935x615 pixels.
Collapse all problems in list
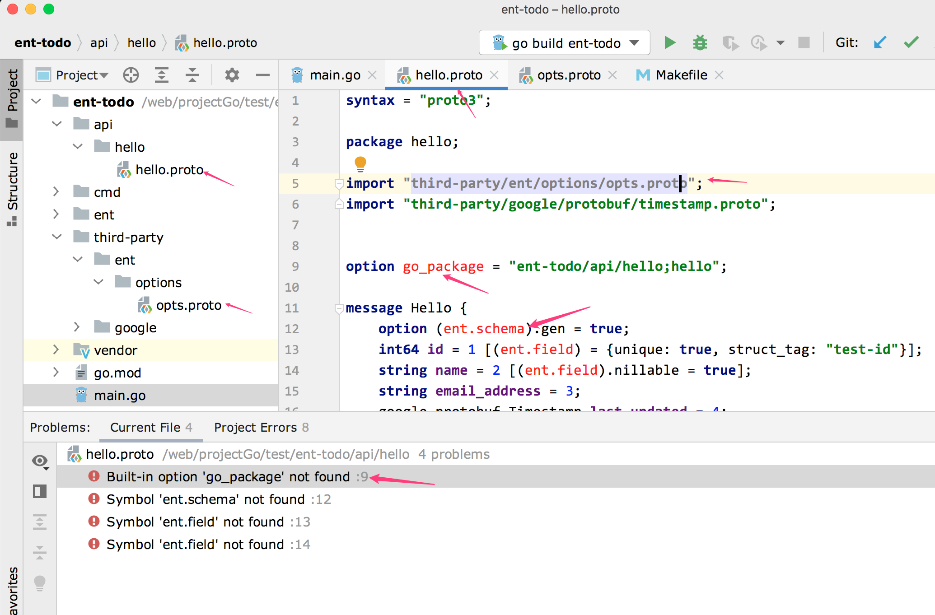pos(40,552)
